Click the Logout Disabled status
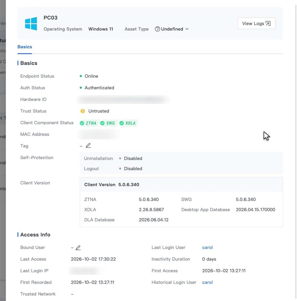297x301 pixels. 133,168
